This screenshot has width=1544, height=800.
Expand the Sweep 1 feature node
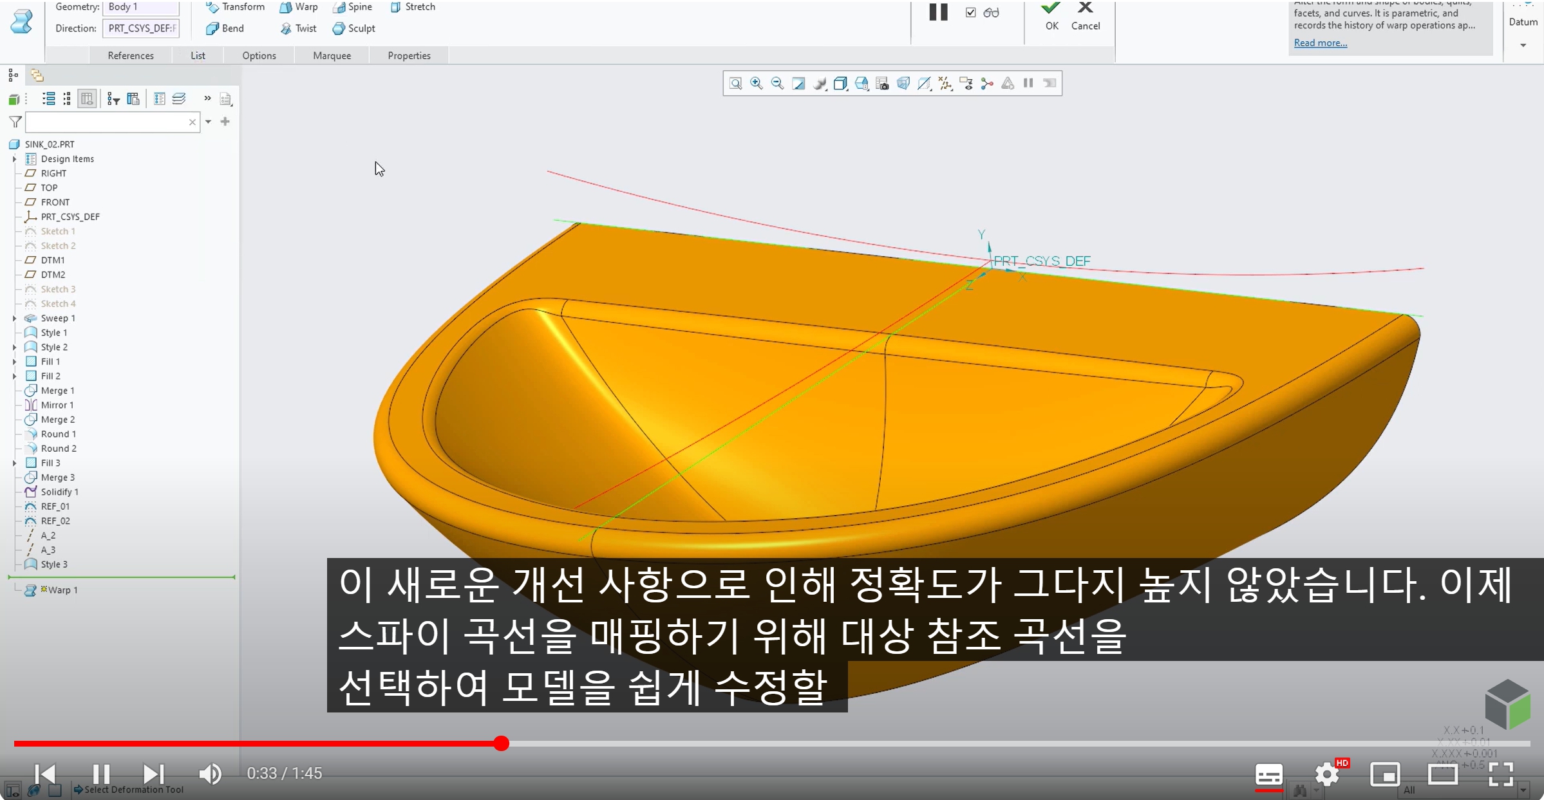14,318
